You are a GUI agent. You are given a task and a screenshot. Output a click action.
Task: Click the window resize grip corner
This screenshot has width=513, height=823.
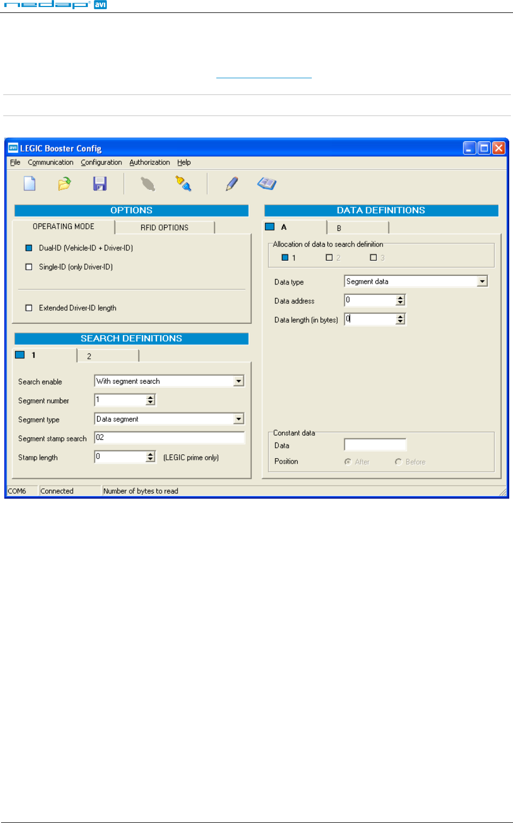pyautogui.click(x=503, y=492)
